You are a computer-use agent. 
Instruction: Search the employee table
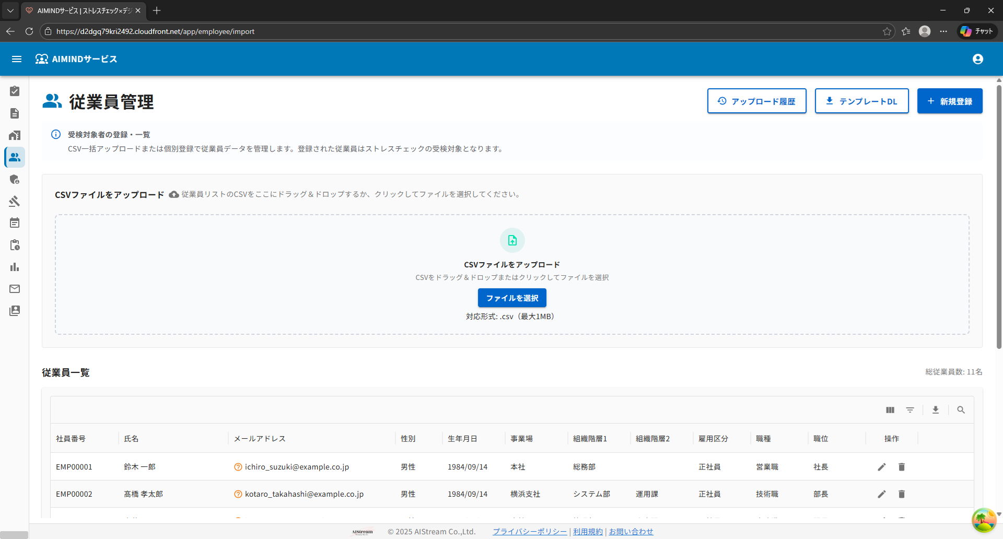point(961,410)
